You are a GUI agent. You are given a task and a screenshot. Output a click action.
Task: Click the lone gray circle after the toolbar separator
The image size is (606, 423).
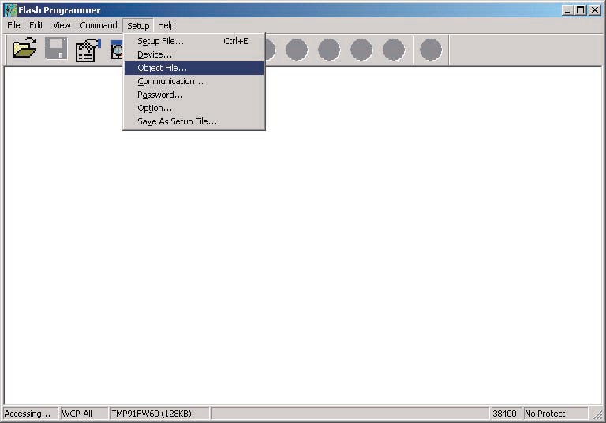point(431,50)
